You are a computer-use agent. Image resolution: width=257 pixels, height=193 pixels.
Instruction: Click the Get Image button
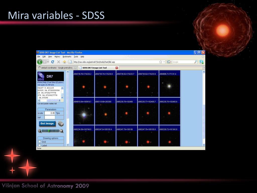coord(47,124)
